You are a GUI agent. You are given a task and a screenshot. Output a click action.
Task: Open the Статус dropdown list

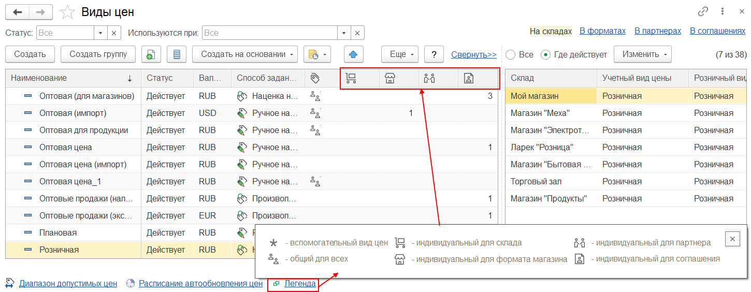coord(101,33)
